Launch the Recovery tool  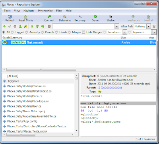pyautogui.click(x=80, y=17)
